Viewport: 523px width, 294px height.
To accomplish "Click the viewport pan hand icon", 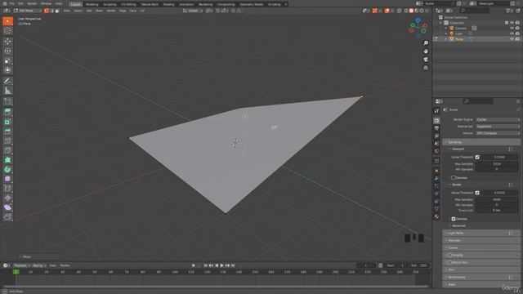I will [x=426, y=51].
